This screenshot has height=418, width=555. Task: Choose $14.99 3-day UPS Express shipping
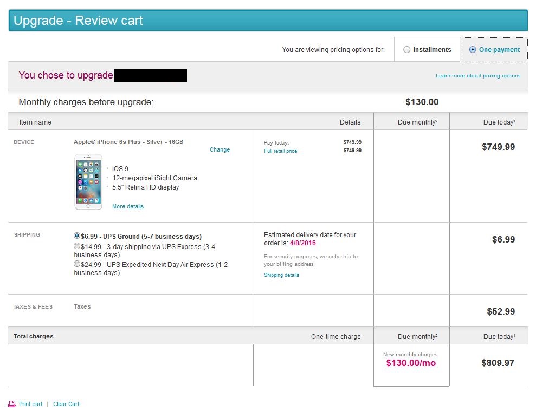[x=77, y=246]
